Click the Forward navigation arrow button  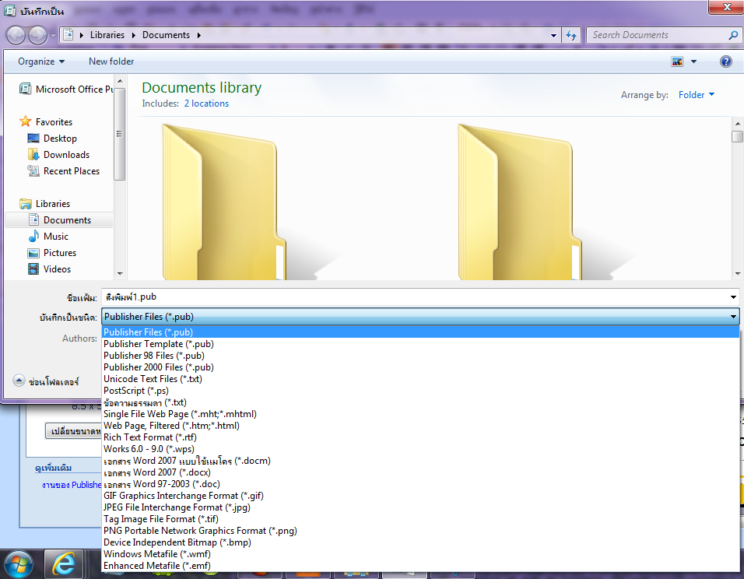[37, 35]
